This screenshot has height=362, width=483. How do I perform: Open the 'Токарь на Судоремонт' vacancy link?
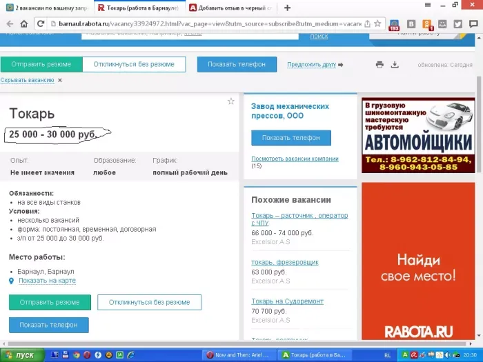pyautogui.click(x=288, y=301)
